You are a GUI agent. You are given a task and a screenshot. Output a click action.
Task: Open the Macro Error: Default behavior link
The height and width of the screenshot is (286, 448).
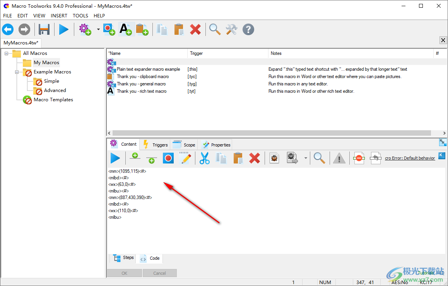click(410, 158)
